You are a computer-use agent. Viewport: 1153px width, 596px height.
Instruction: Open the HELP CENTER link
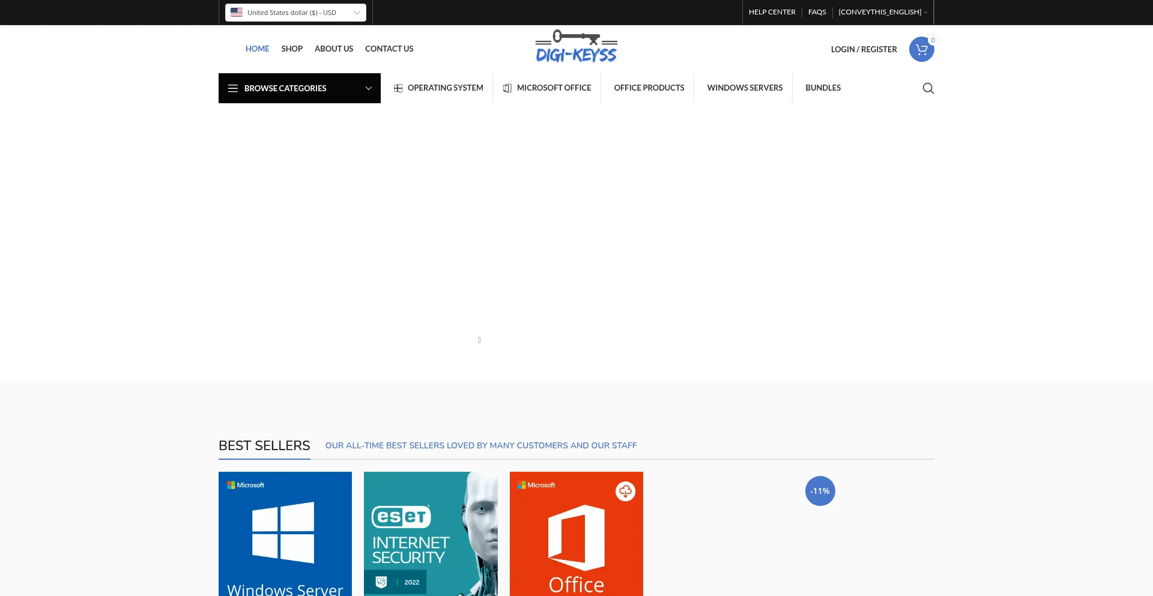click(x=772, y=12)
